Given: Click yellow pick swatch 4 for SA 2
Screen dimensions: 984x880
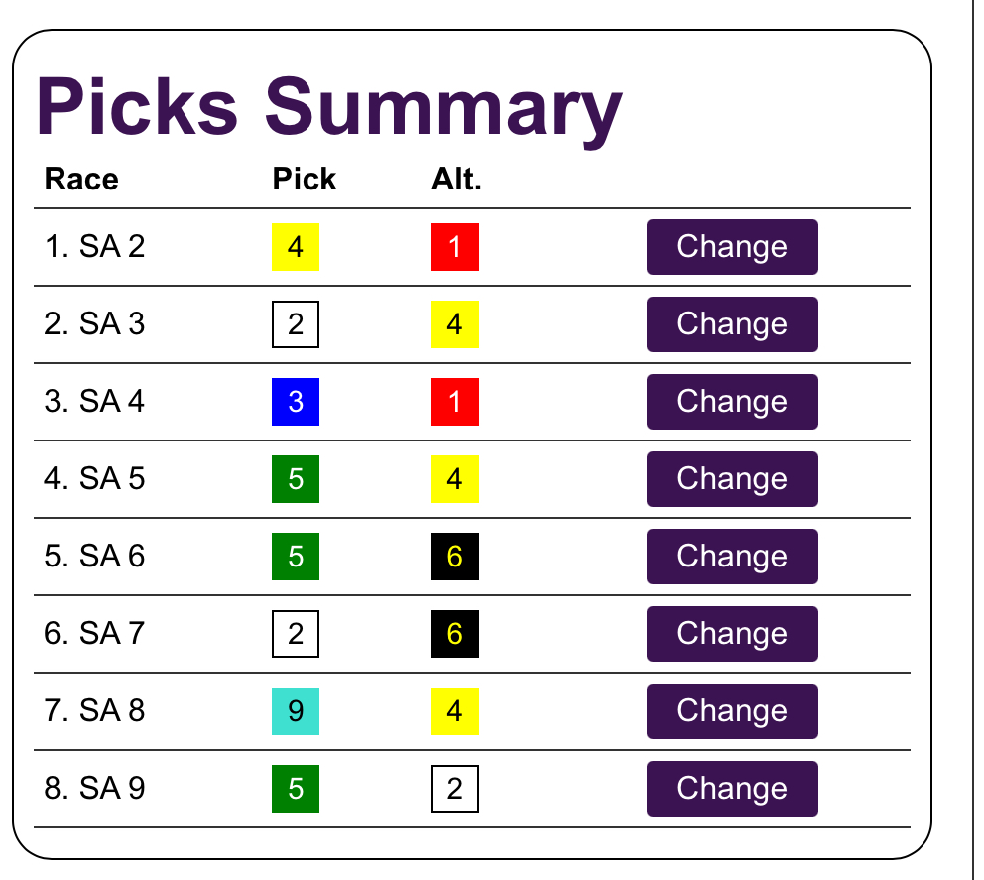Looking at the screenshot, I should point(296,247).
